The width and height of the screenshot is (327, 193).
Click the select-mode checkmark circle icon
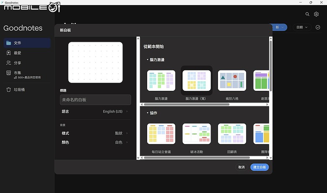click(318, 27)
